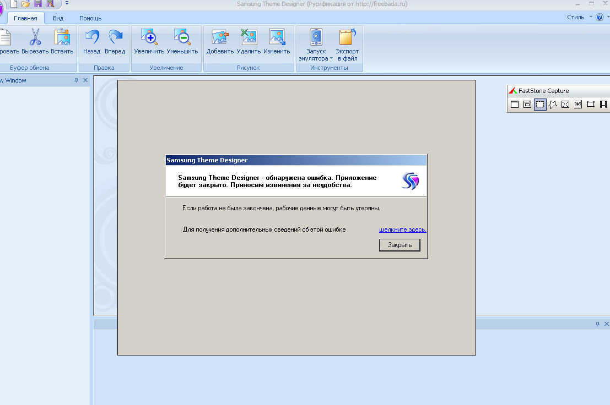610x405 pixels.
Task: Click the 'Буфер обмена' group label
Action: pyautogui.click(x=30, y=68)
